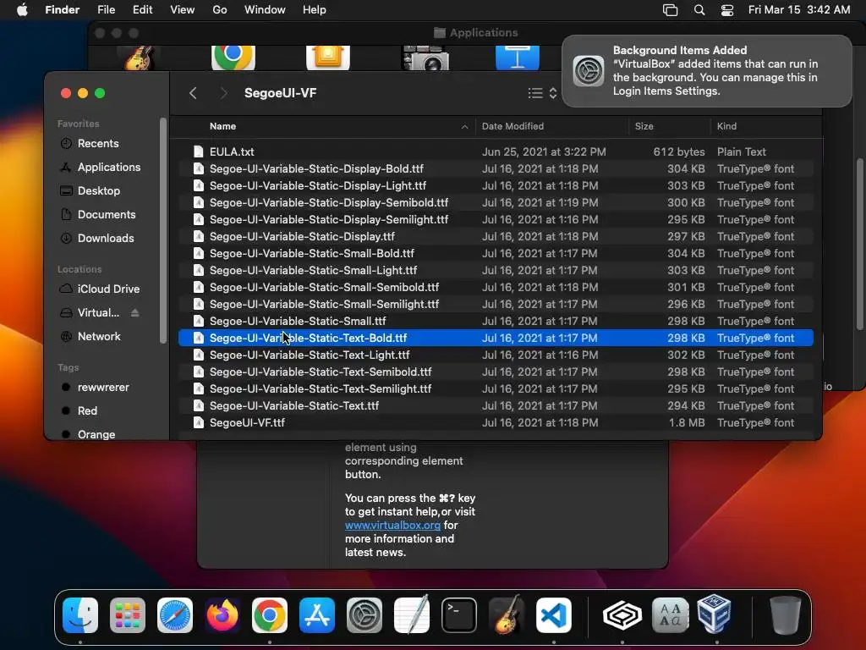The image size is (866, 650).
Task: Open the View menu
Action: click(x=183, y=10)
